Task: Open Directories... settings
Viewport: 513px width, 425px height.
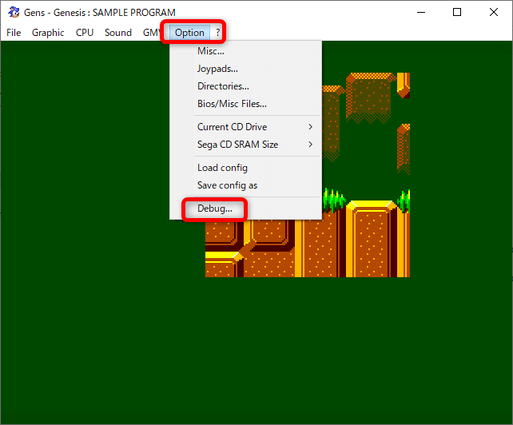Action: (245, 86)
